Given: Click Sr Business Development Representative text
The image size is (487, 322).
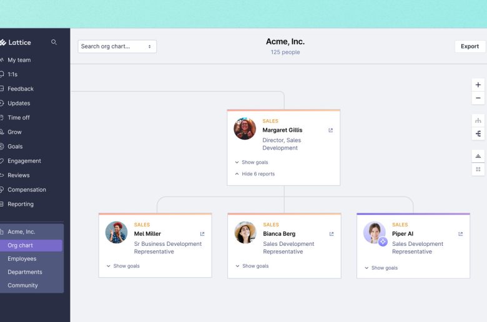Looking at the screenshot, I should click(168, 248).
